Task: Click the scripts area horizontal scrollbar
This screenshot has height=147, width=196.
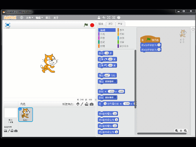Action: pyautogui.click(x=162, y=134)
